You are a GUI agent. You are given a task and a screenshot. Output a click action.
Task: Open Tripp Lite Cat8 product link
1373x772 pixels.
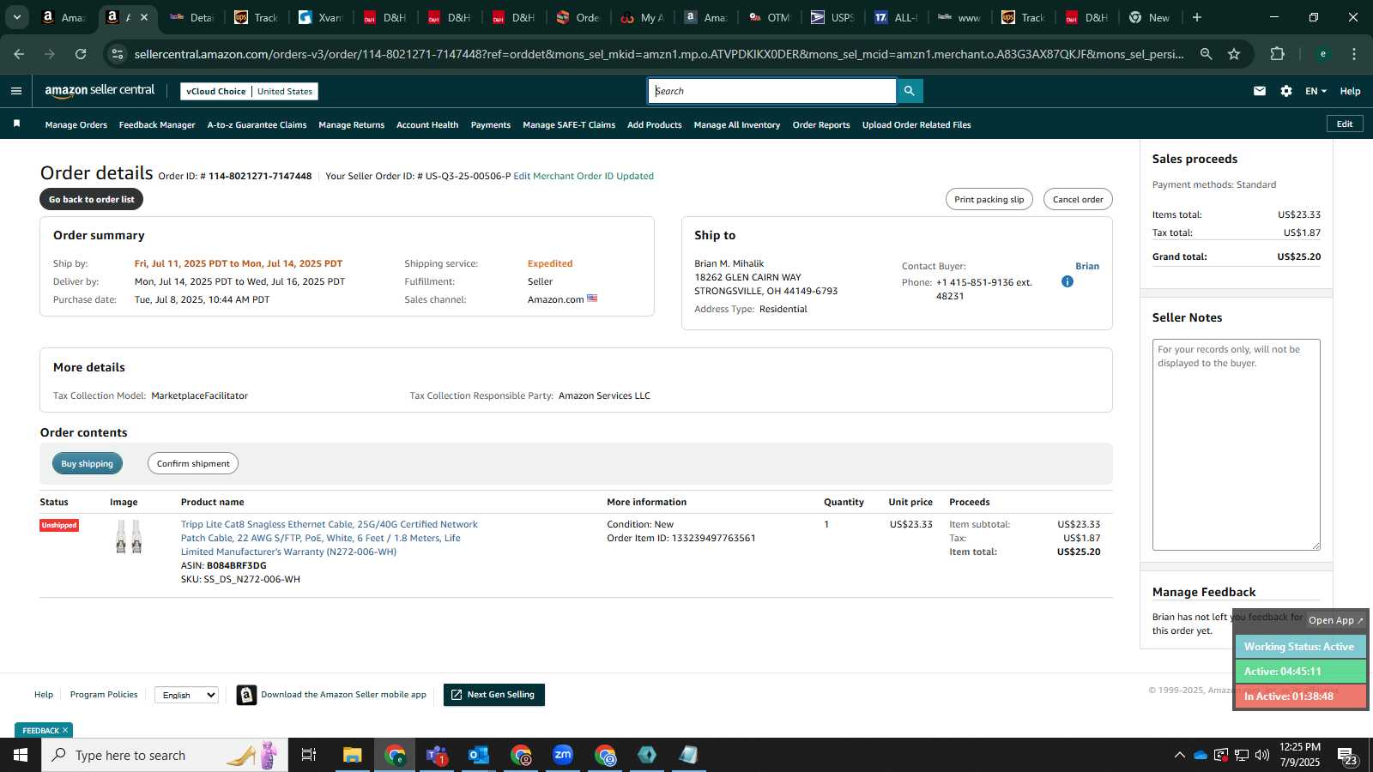click(330, 538)
